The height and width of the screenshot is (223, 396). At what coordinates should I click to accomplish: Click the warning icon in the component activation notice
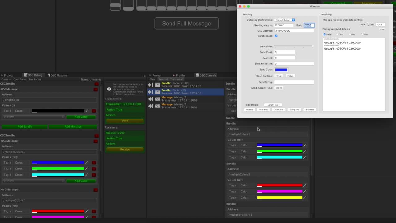click(x=109, y=89)
